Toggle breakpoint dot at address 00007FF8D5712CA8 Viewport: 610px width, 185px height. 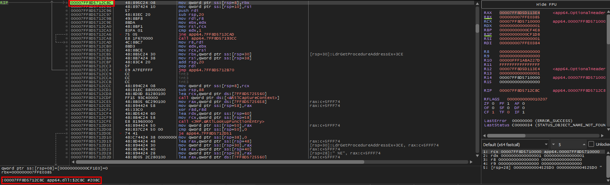[67, 39]
